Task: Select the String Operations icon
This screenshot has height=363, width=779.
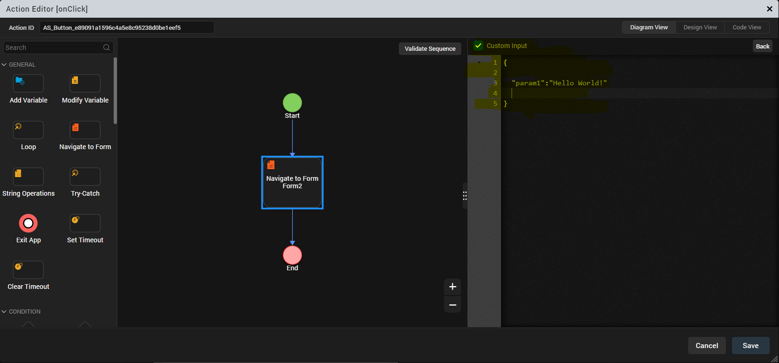Action: click(28, 177)
